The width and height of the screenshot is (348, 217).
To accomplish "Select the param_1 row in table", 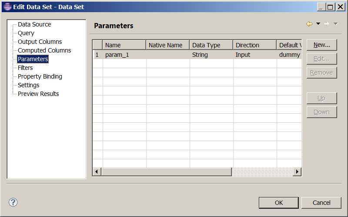I will coord(197,55).
